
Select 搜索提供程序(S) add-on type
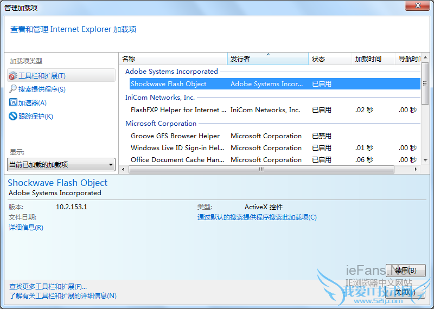point(42,89)
